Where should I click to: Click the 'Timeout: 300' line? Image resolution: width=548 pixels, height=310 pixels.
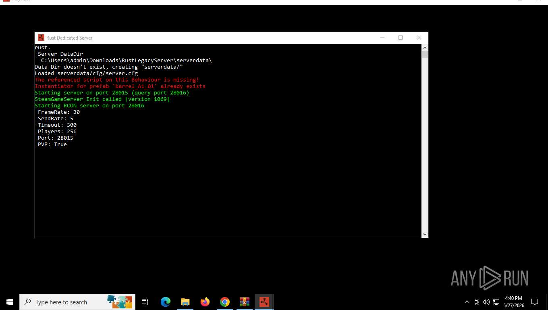[x=57, y=125]
